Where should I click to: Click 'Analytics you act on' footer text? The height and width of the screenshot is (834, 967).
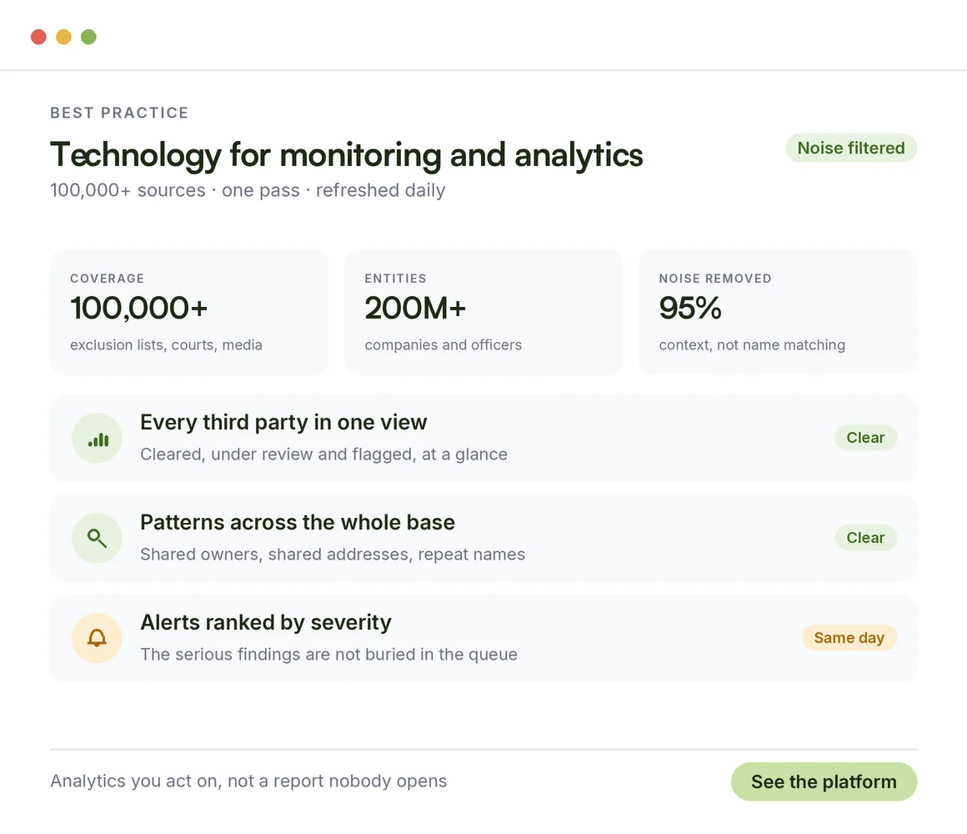[248, 781]
